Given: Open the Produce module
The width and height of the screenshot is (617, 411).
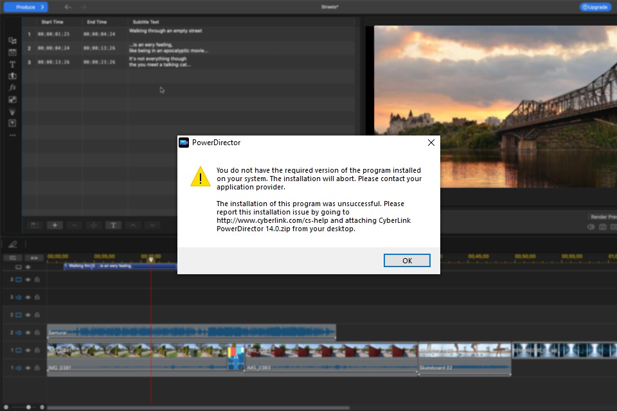Looking at the screenshot, I should (26, 7).
